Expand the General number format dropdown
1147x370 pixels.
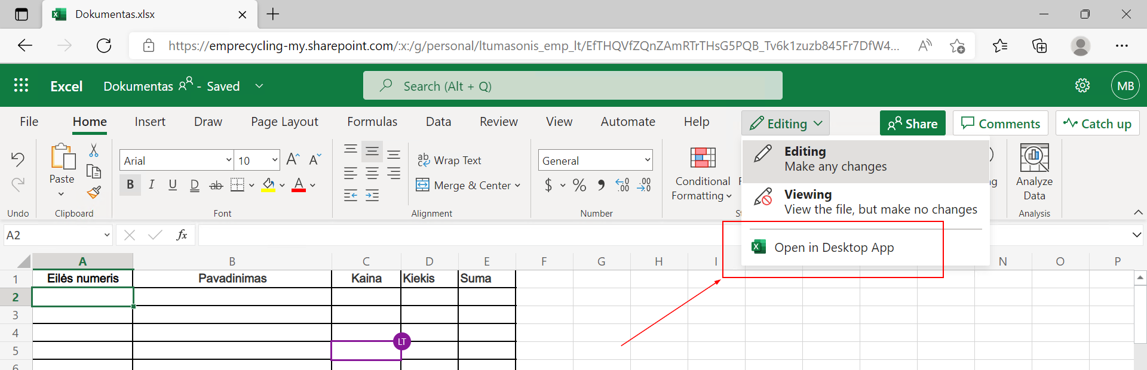click(x=647, y=160)
